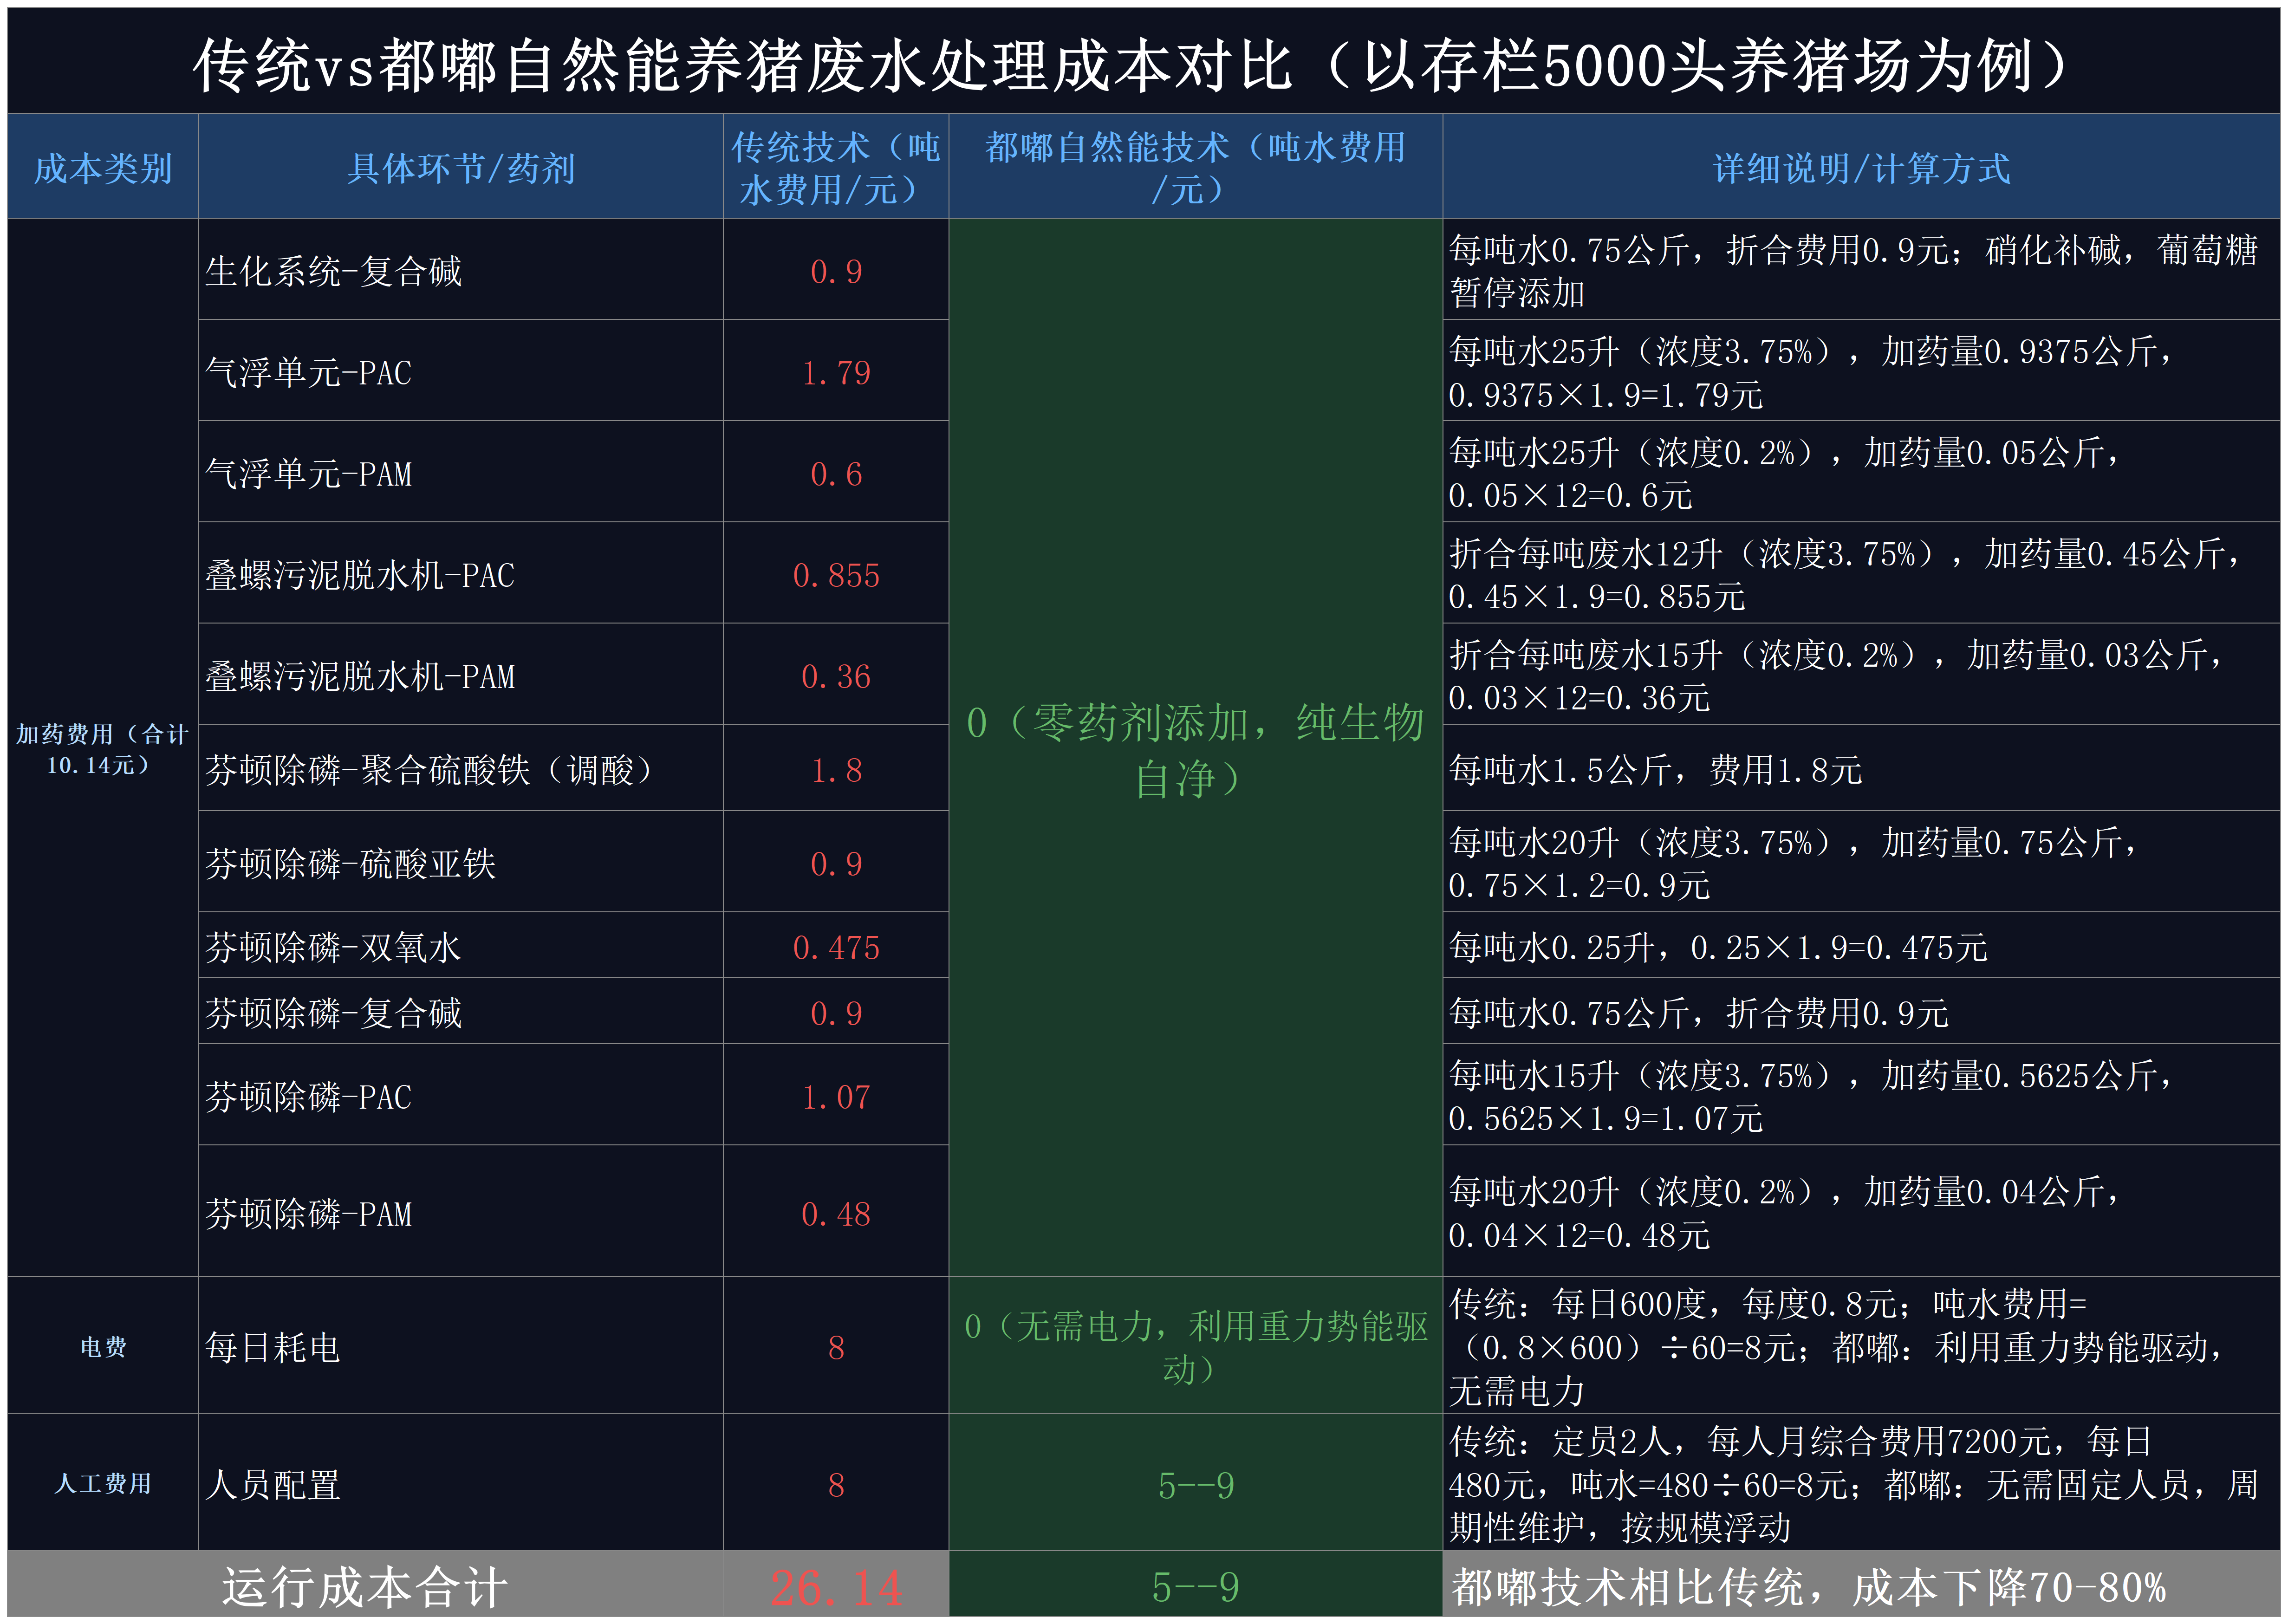Viewport: 2288px width, 1624px height.
Task: Click the 成本下降70-80% summary text
Action: click(x=1810, y=1588)
